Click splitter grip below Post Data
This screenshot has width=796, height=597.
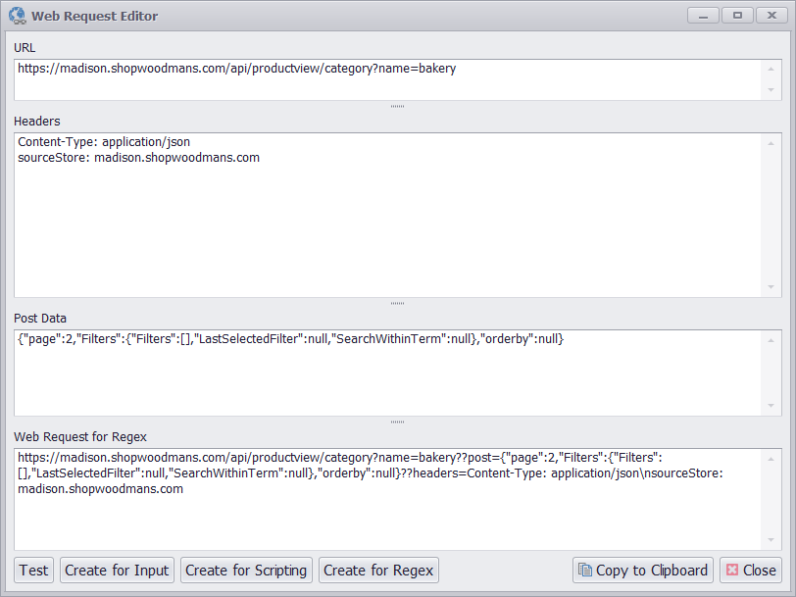pos(397,423)
